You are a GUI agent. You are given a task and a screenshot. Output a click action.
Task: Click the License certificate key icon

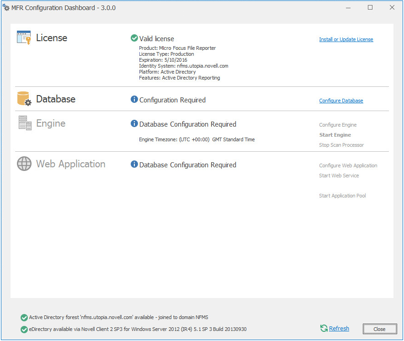tap(24, 37)
